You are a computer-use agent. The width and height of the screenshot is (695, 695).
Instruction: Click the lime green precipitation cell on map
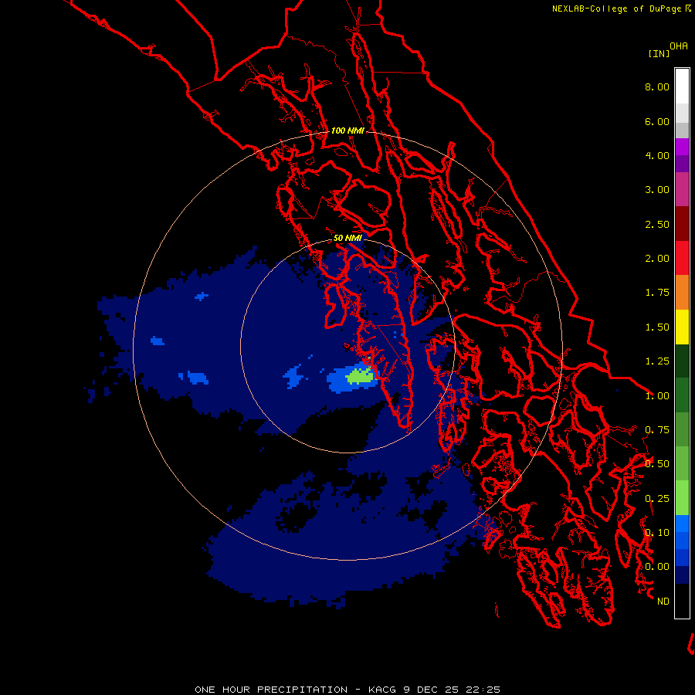click(x=359, y=376)
